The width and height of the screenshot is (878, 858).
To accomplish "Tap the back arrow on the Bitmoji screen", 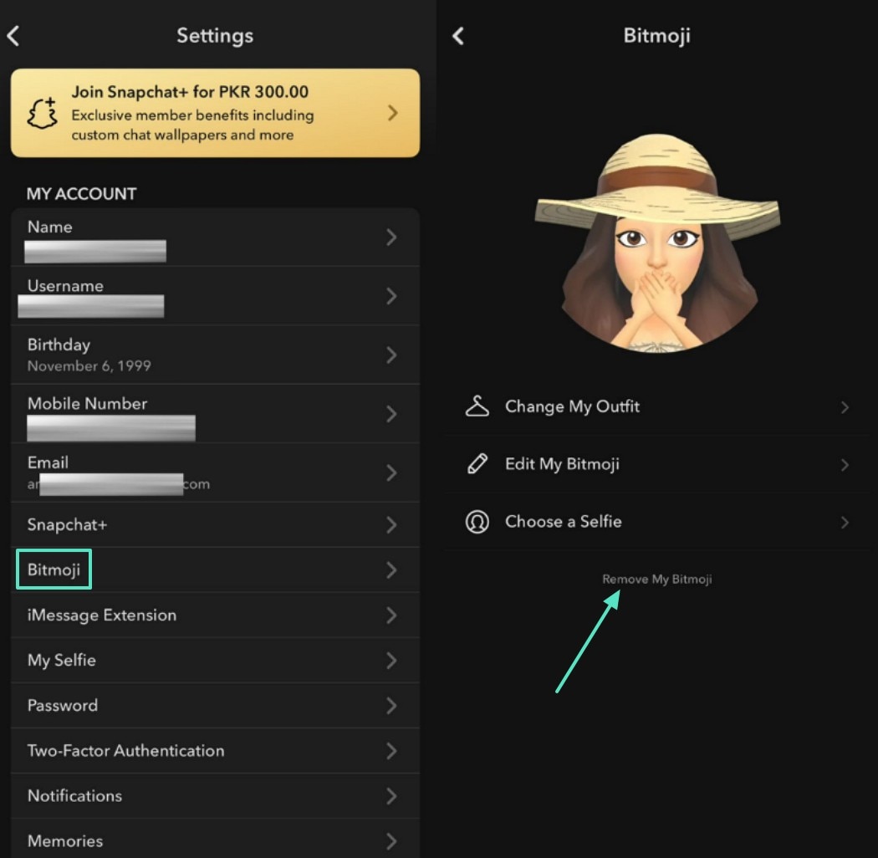I will click(457, 36).
